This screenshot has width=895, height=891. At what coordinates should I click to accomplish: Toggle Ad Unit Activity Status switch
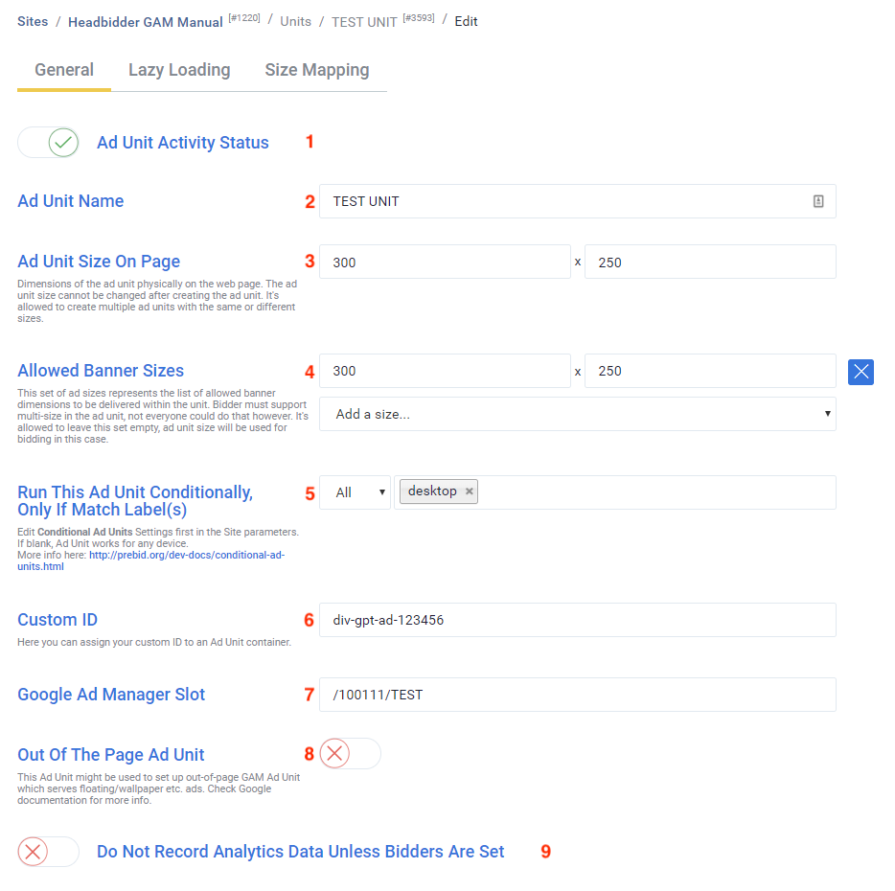49,143
